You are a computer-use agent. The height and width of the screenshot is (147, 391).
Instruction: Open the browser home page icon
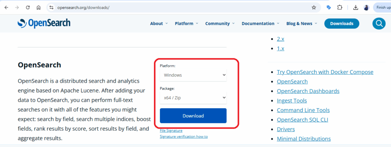(39, 8)
